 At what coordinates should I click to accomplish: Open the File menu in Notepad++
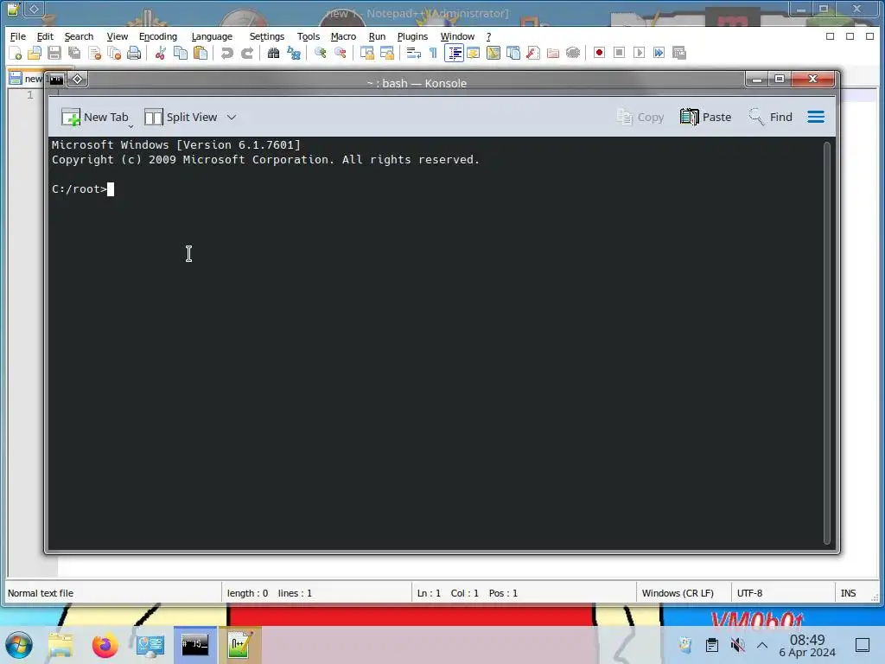coord(18,36)
